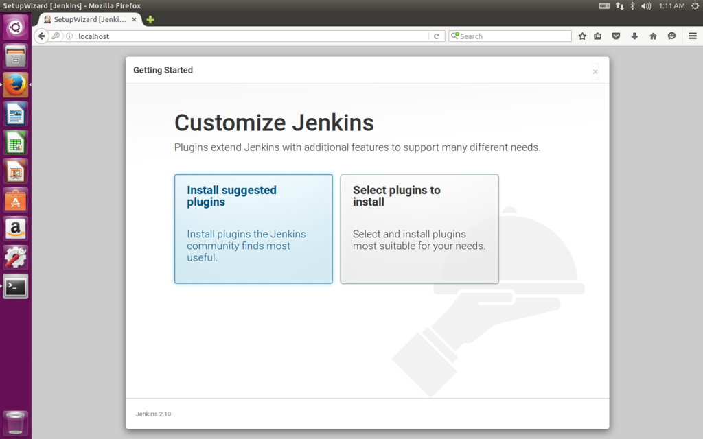Viewport: 703px width, 439px height.
Task: Choose Select plugins to install card
Action: pos(419,229)
